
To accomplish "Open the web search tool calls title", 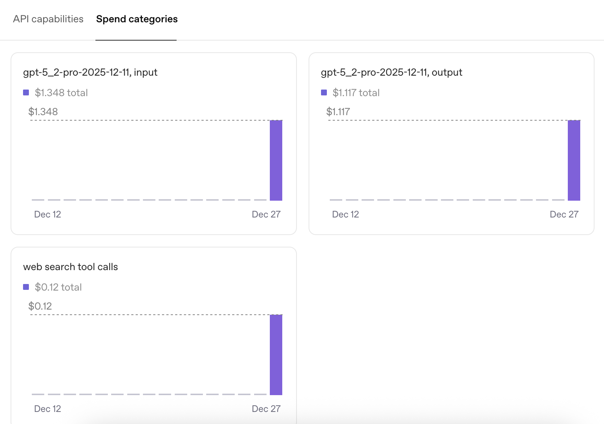I will [71, 267].
